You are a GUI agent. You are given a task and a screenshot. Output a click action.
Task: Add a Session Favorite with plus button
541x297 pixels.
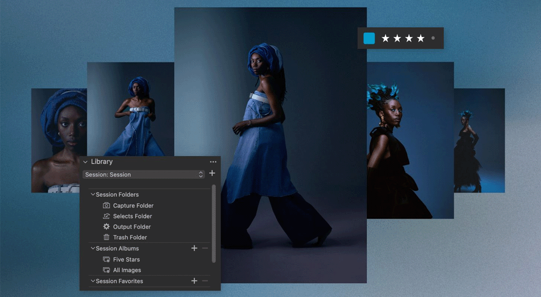194,281
